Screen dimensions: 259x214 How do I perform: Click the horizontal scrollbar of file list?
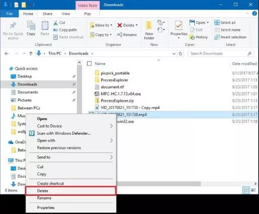(158, 184)
